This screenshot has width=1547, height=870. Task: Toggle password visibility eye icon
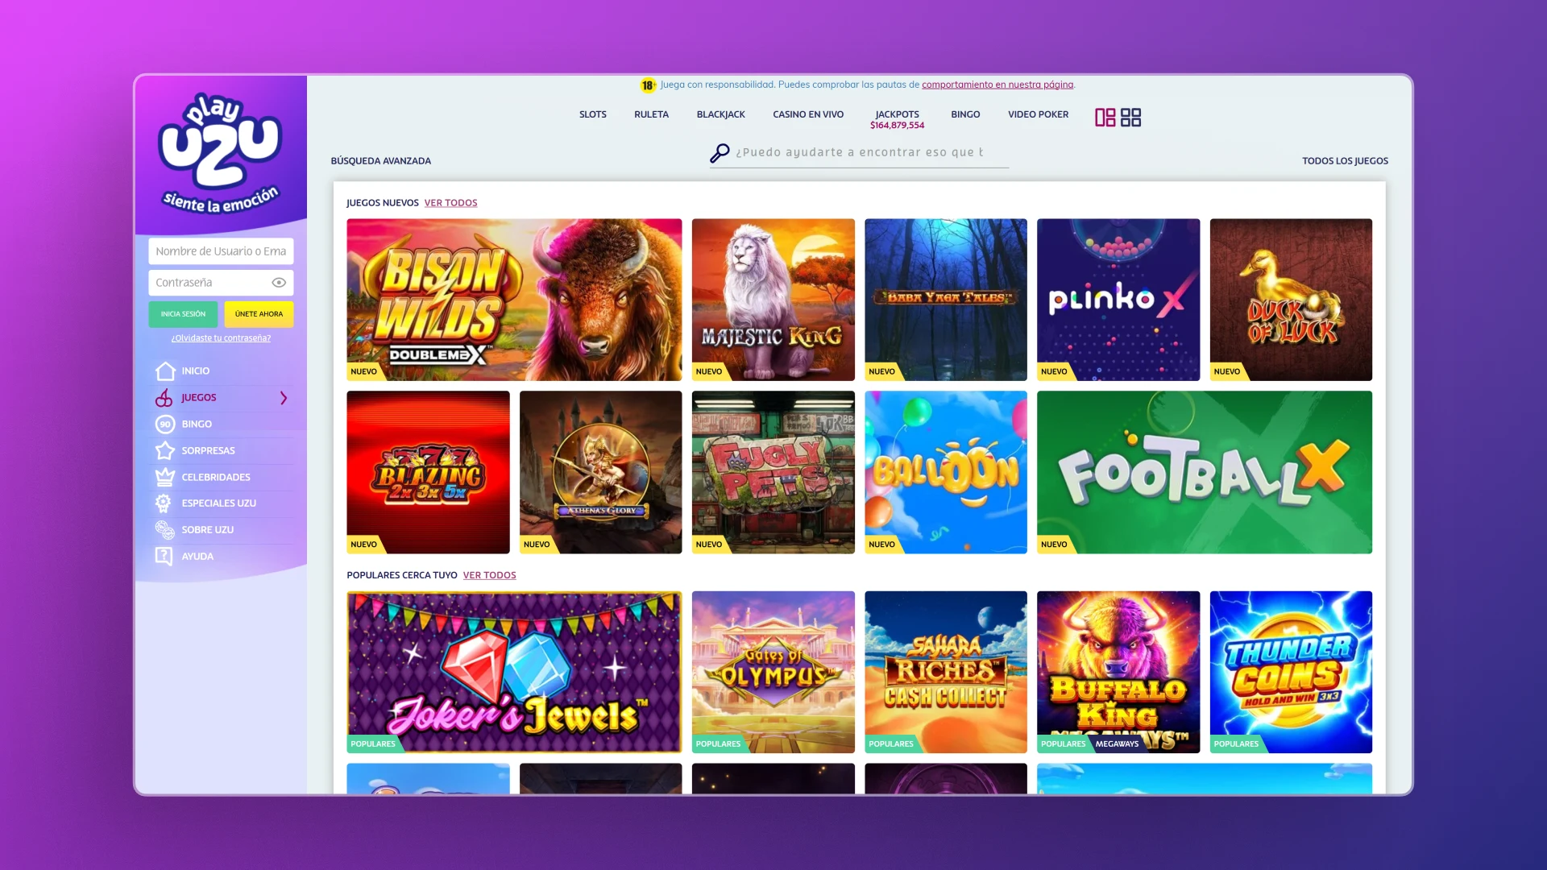pyautogui.click(x=279, y=283)
